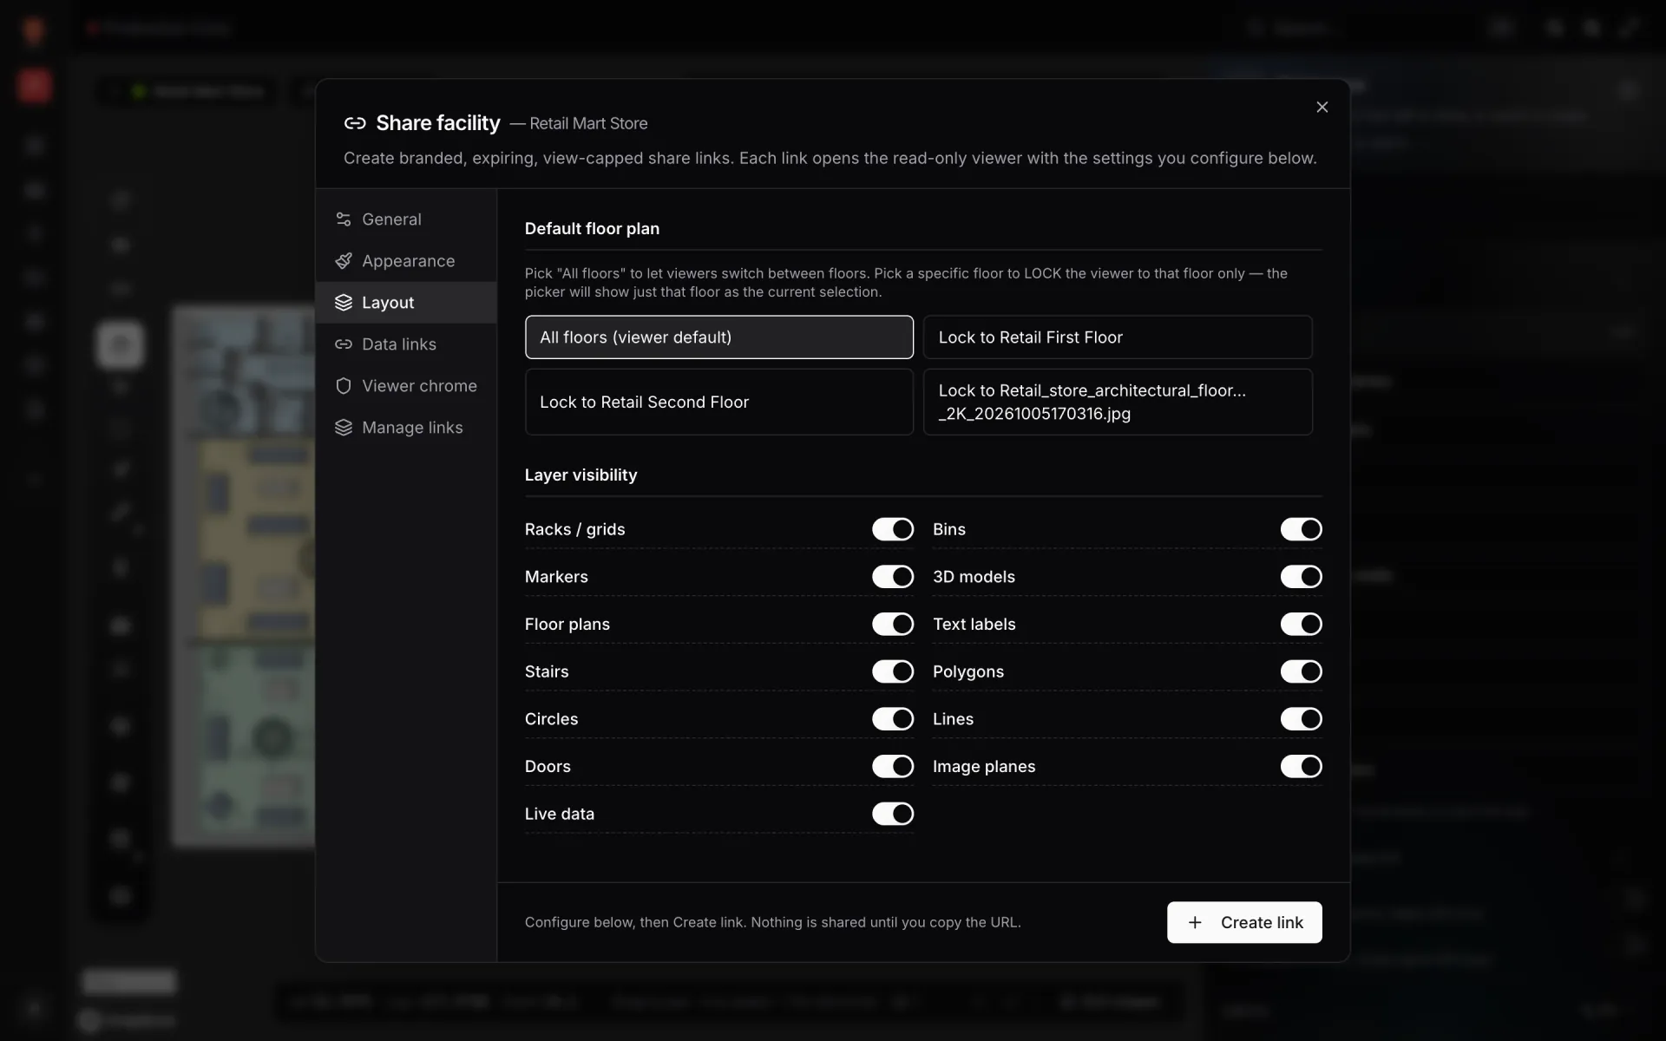Open the General settings tab

click(406, 219)
